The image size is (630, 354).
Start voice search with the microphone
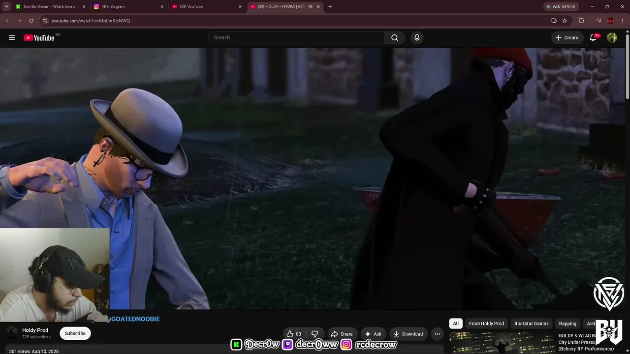click(417, 38)
